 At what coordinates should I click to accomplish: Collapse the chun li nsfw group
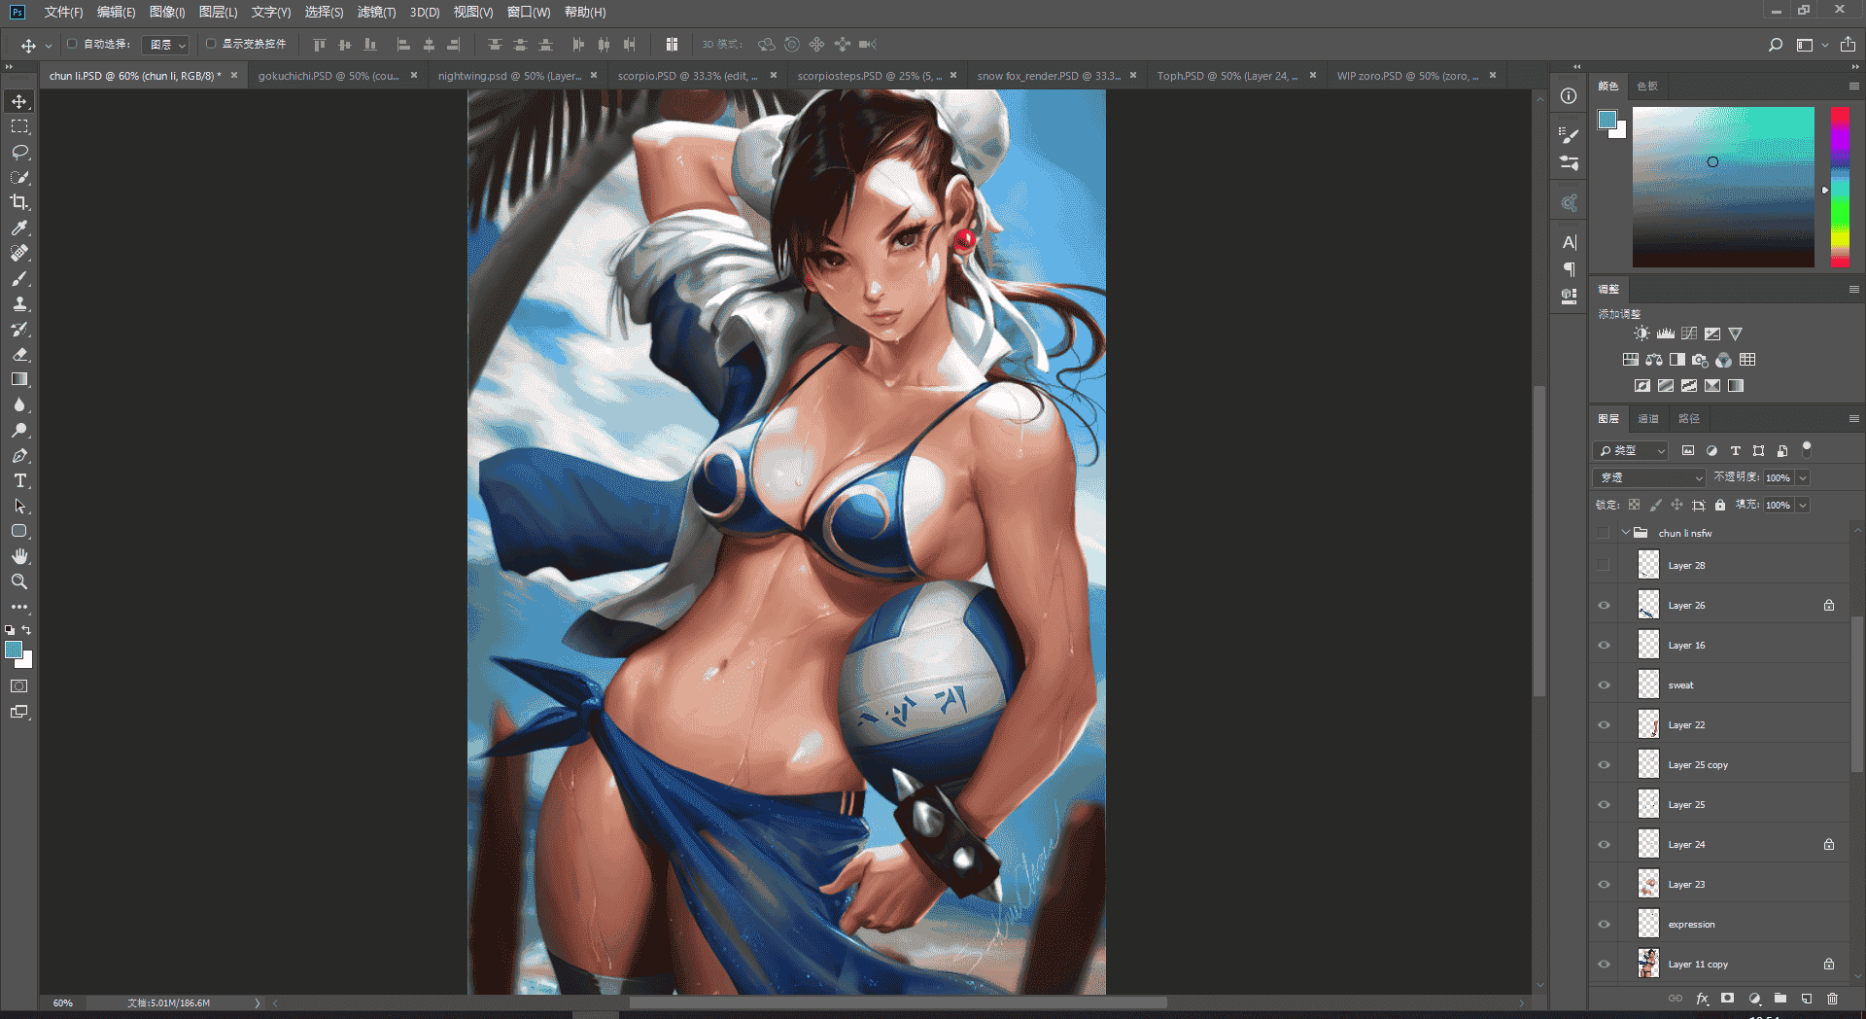tap(1625, 533)
